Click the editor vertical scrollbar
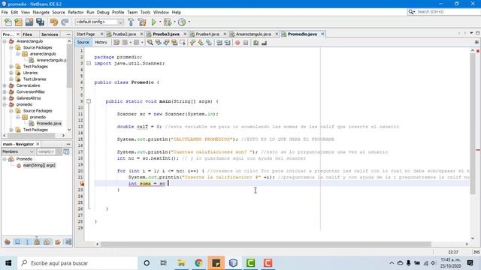Image resolution: width=481 pixels, height=270 pixels. click(473, 123)
